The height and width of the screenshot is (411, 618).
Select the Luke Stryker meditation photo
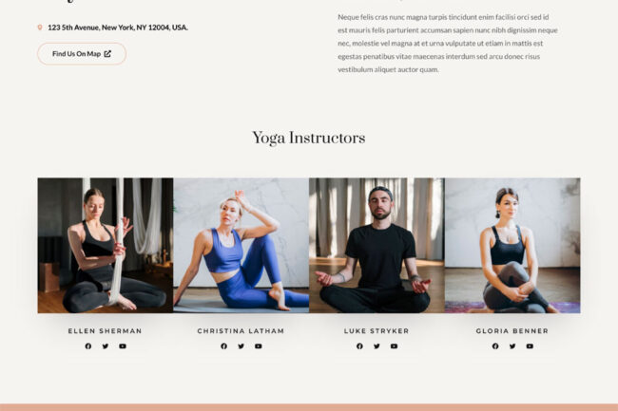click(377, 246)
